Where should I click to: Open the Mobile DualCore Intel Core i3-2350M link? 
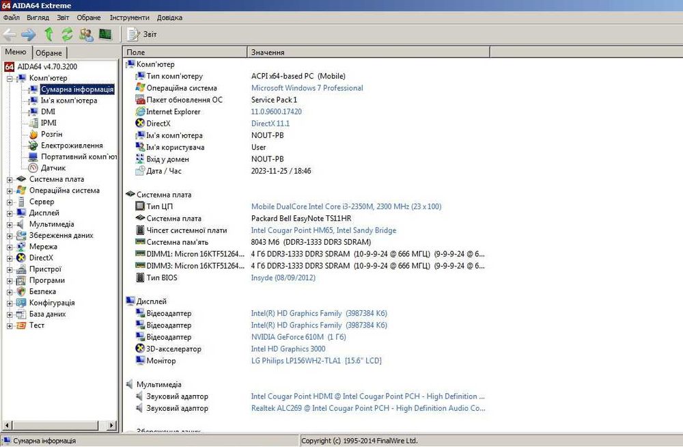[346, 206]
